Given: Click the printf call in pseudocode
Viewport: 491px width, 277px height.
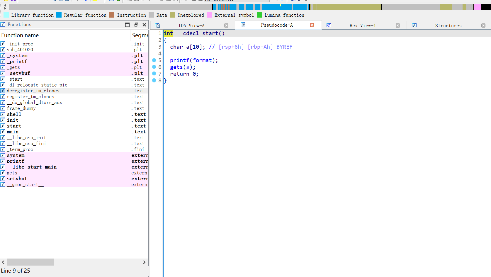Looking at the screenshot, I should [180, 60].
